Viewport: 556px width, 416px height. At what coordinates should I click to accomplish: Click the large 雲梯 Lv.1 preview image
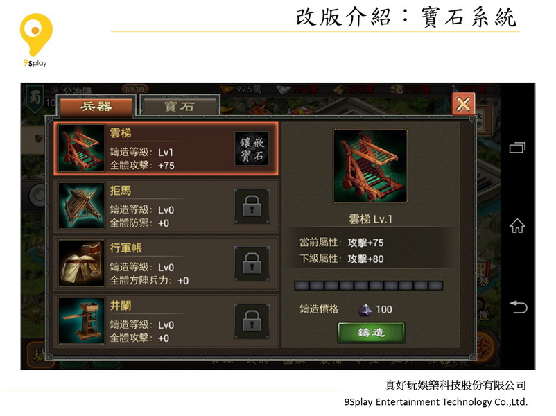370,166
